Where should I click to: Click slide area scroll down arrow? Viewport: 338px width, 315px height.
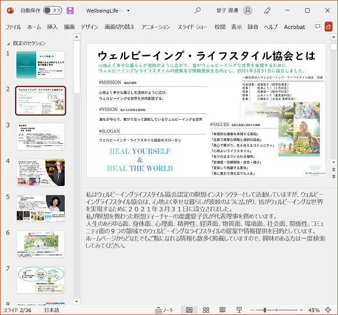334,162
